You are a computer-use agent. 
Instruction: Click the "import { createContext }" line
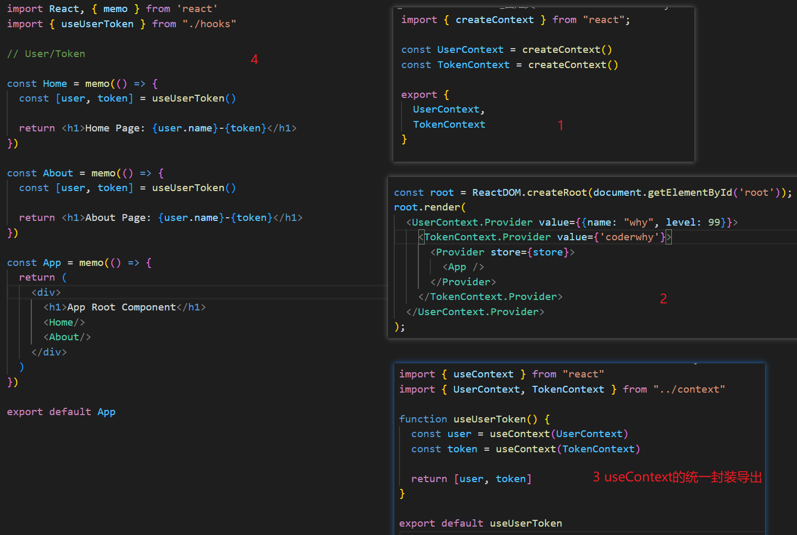(x=516, y=20)
